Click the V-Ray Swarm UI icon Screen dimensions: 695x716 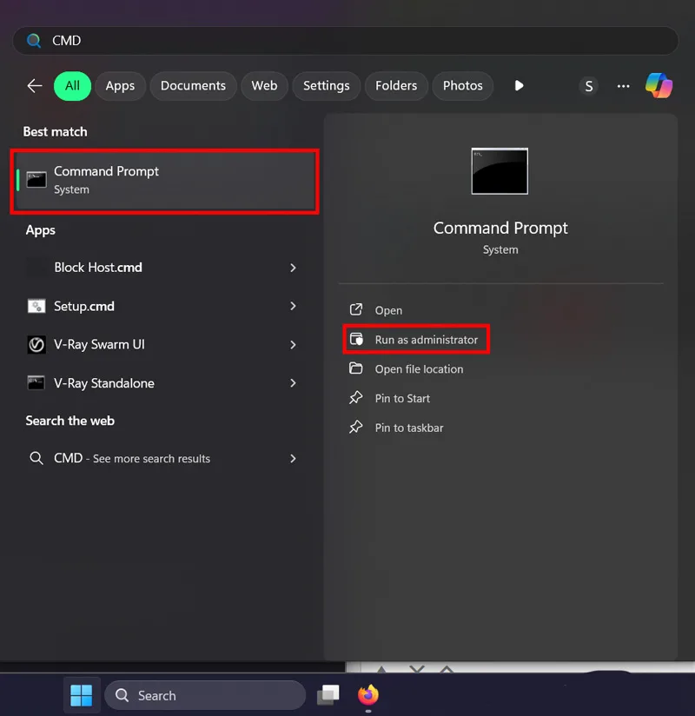(x=36, y=344)
